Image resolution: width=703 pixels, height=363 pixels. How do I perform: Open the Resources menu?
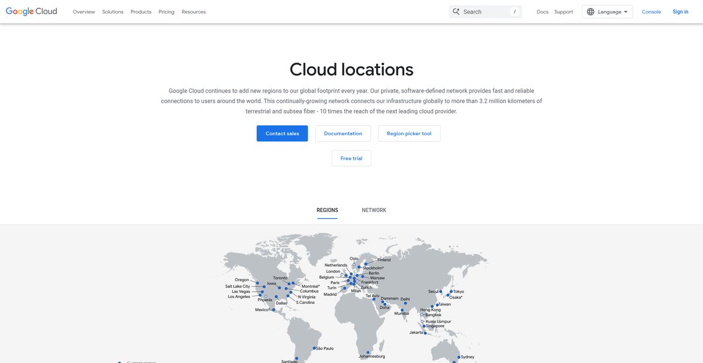pyautogui.click(x=193, y=12)
